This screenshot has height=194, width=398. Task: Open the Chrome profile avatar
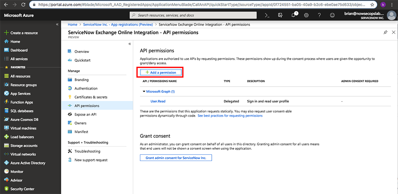point(383,5)
